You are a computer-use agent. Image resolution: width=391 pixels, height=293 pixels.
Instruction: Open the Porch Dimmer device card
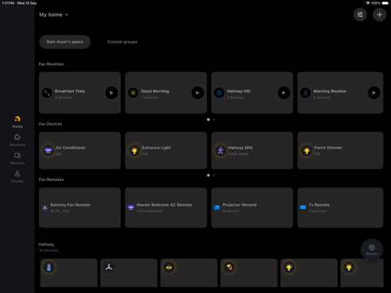coord(340,151)
